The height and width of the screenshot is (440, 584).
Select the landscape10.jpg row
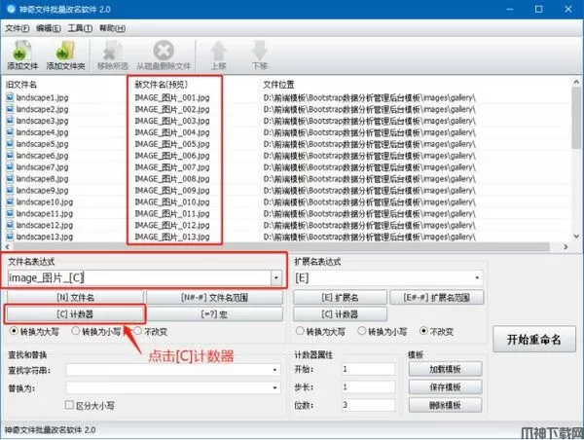coord(287,202)
